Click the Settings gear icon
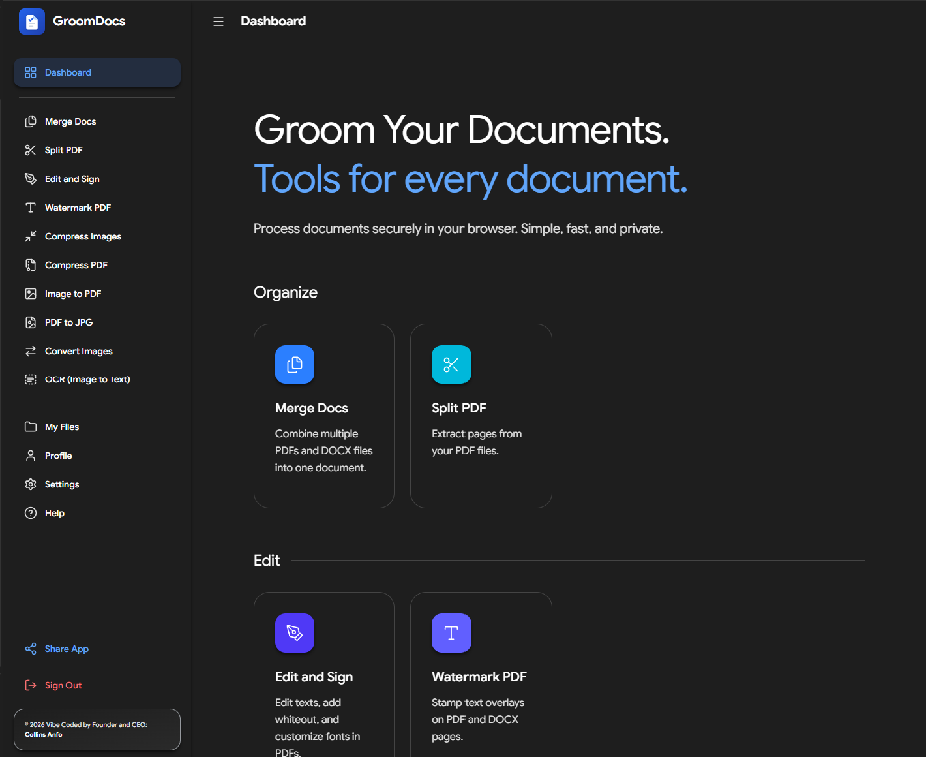This screenshot has width=926, height=757. point(31,484)
